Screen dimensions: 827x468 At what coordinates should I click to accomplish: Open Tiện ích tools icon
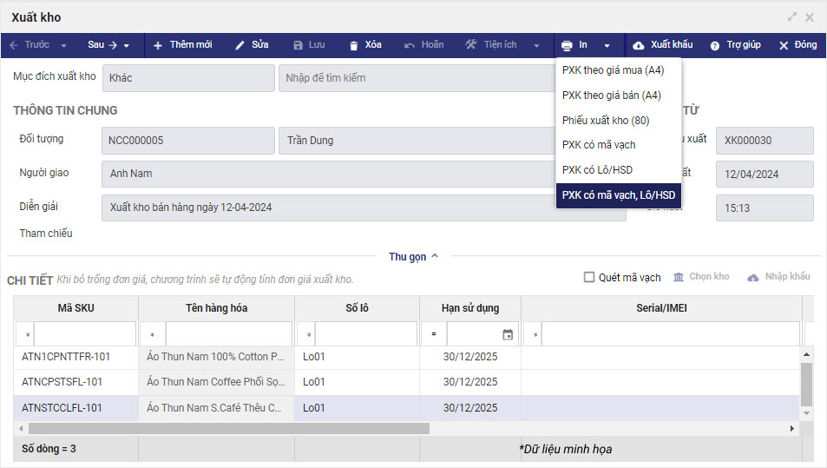[471, 45]
